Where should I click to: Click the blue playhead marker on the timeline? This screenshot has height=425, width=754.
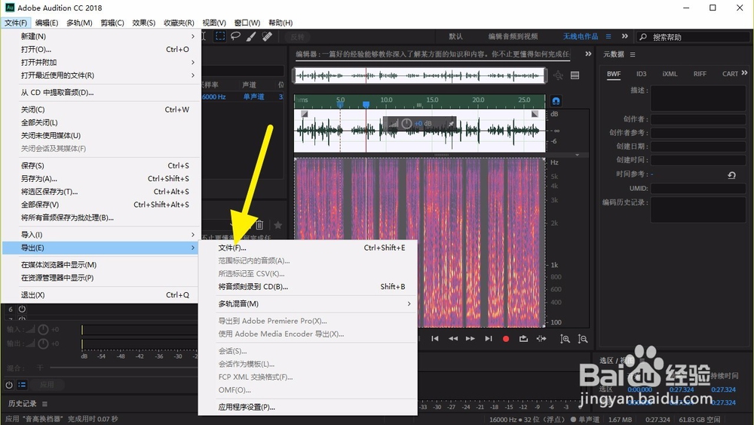tap(366, 104)
